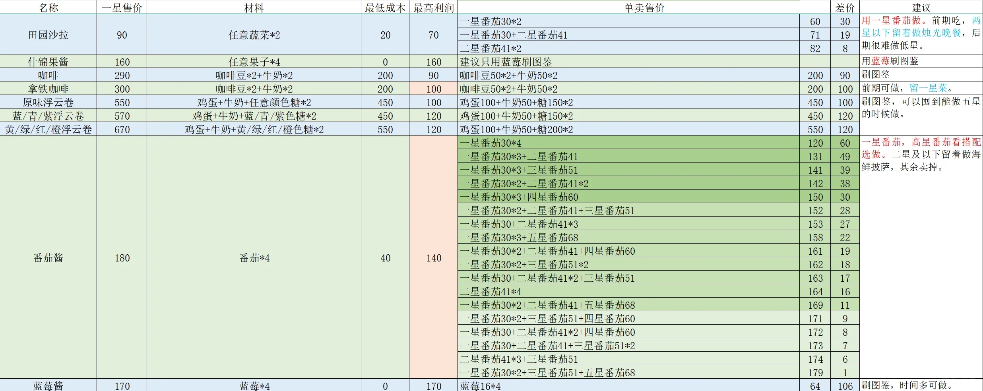
Task: Select the 一星番茄30*3+二星番茄41 cell
Action: click(628, 156)
